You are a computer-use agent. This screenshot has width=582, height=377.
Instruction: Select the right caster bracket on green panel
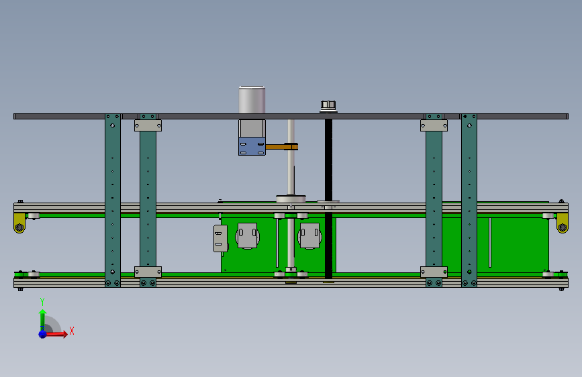[309, 236]
